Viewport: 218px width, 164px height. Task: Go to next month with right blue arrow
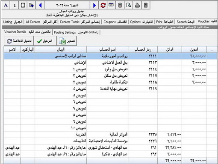94,5
